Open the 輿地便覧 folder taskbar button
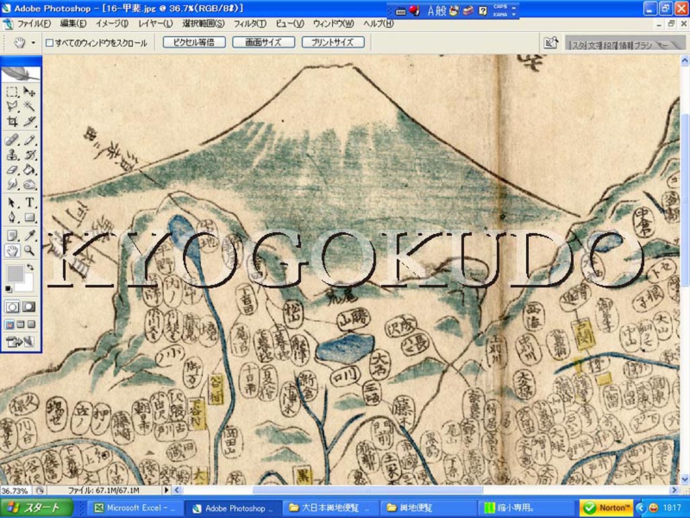Viewport: 690px width, 518px height. click(x=429, y=508)
